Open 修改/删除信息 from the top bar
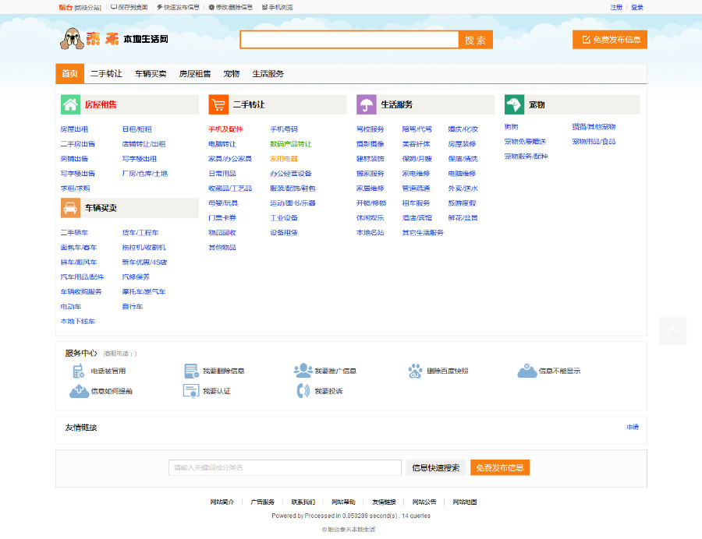This screenshot has width=702, height=539. click(x=231, y=8)
